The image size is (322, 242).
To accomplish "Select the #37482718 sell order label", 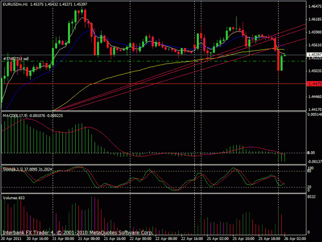I will [16, 59].
